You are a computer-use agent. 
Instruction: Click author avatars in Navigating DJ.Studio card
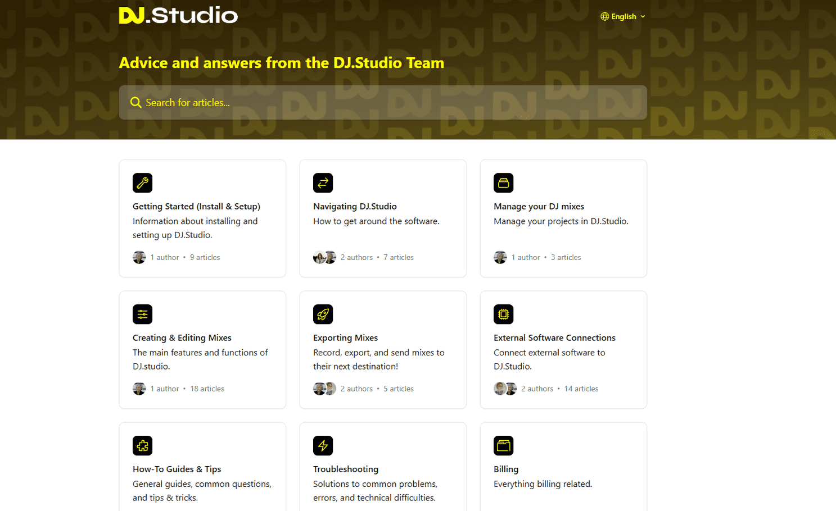(x=324, y=257)
